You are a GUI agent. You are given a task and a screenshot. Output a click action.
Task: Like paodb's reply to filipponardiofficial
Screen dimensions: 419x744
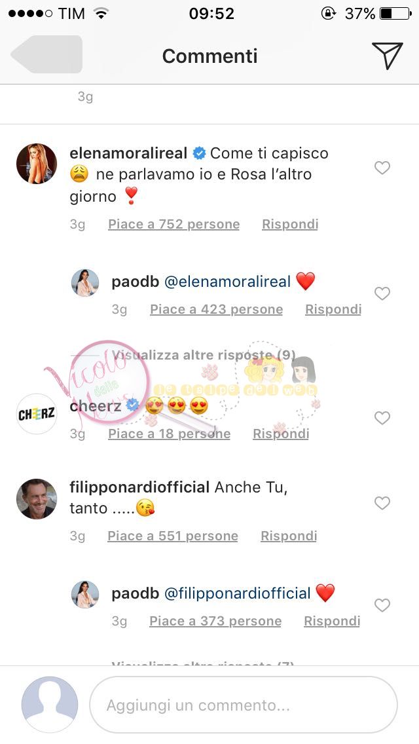(x=382, y=605)
